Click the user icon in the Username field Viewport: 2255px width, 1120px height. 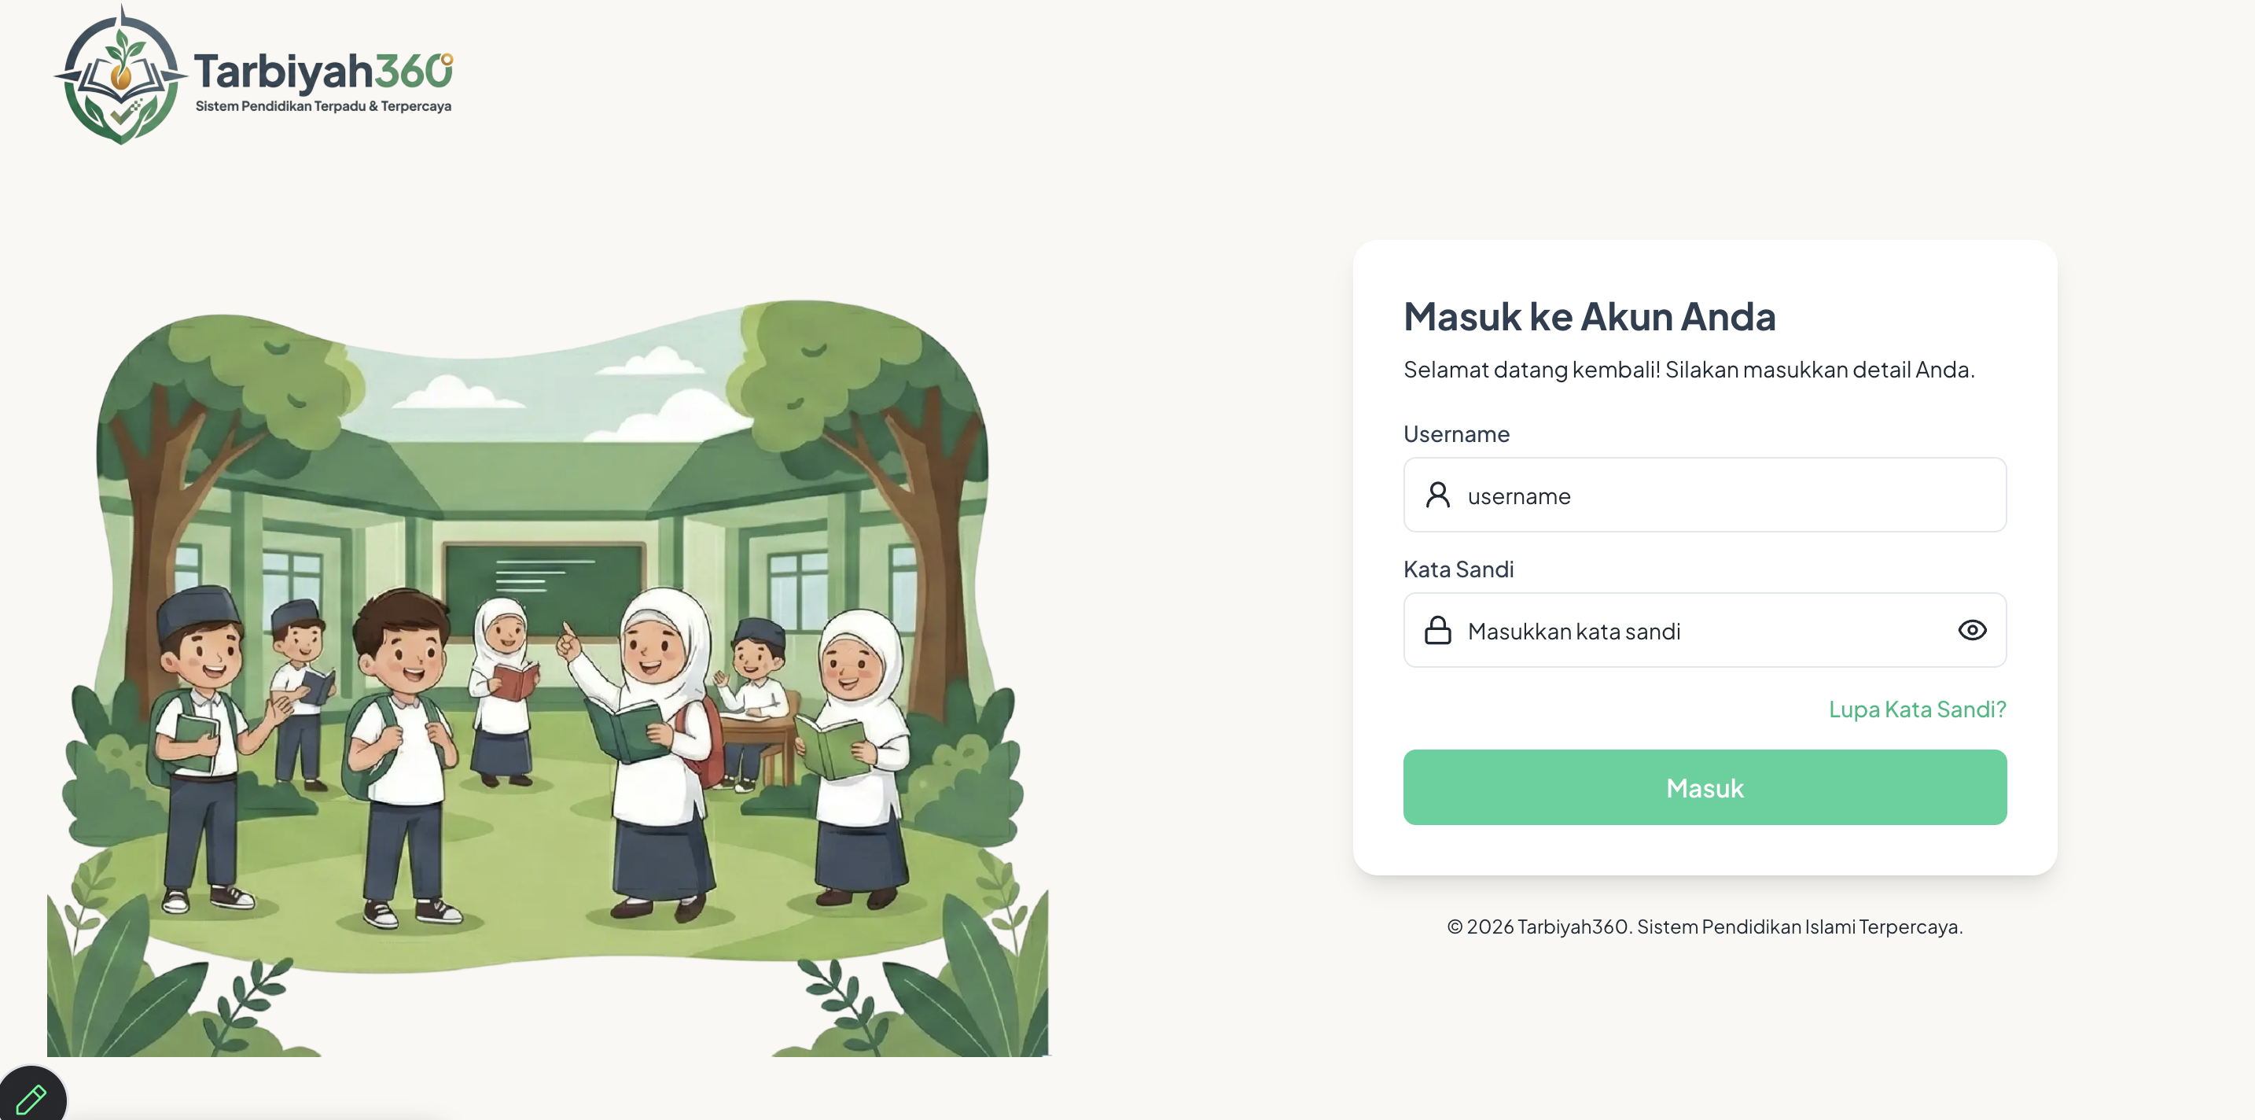1437,495
